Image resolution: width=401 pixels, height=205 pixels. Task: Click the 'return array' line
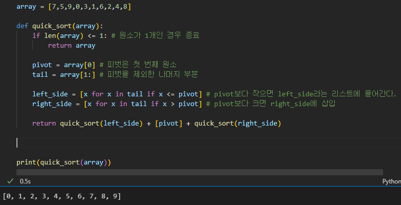pos(71,46)
